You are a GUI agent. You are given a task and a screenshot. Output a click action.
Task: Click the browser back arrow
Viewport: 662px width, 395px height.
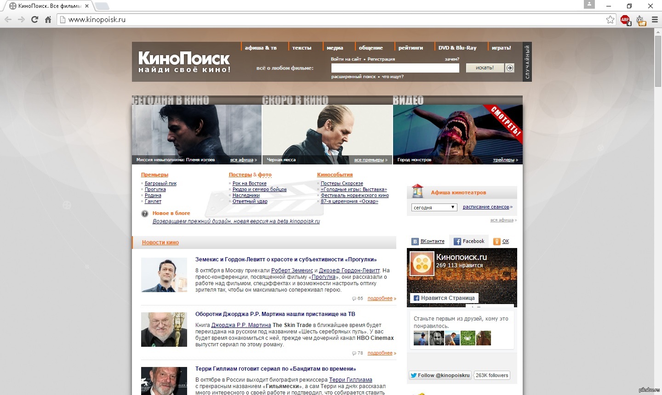[x=8, y=19]
